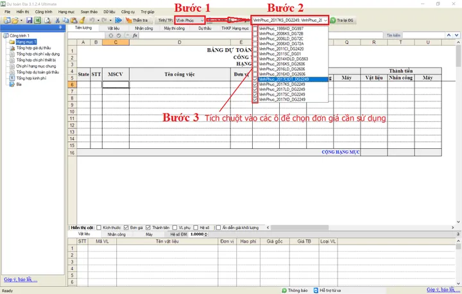Click the Tổng hợp kinh phí tree icon
The width and height of the screenshot is (462, 294).
pos(12,78)
